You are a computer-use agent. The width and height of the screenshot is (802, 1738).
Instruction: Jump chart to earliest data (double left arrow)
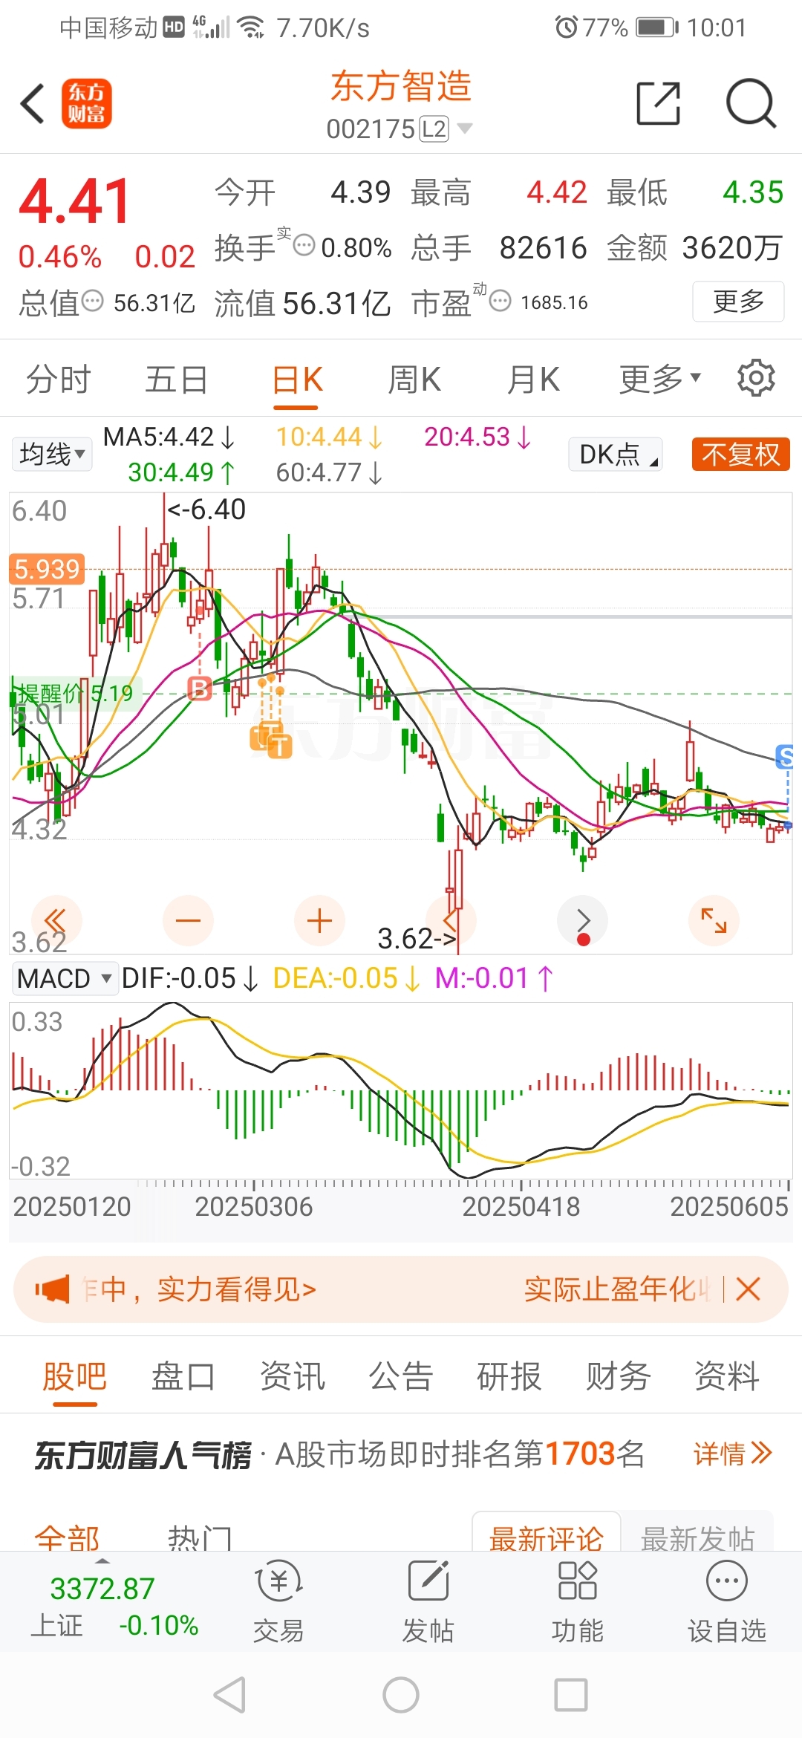[x=56, y=921]
